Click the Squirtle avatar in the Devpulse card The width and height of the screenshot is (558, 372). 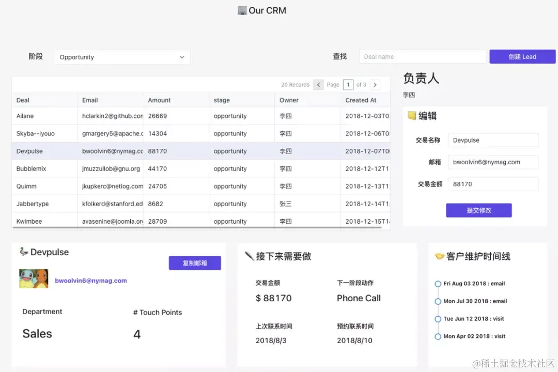27,277
